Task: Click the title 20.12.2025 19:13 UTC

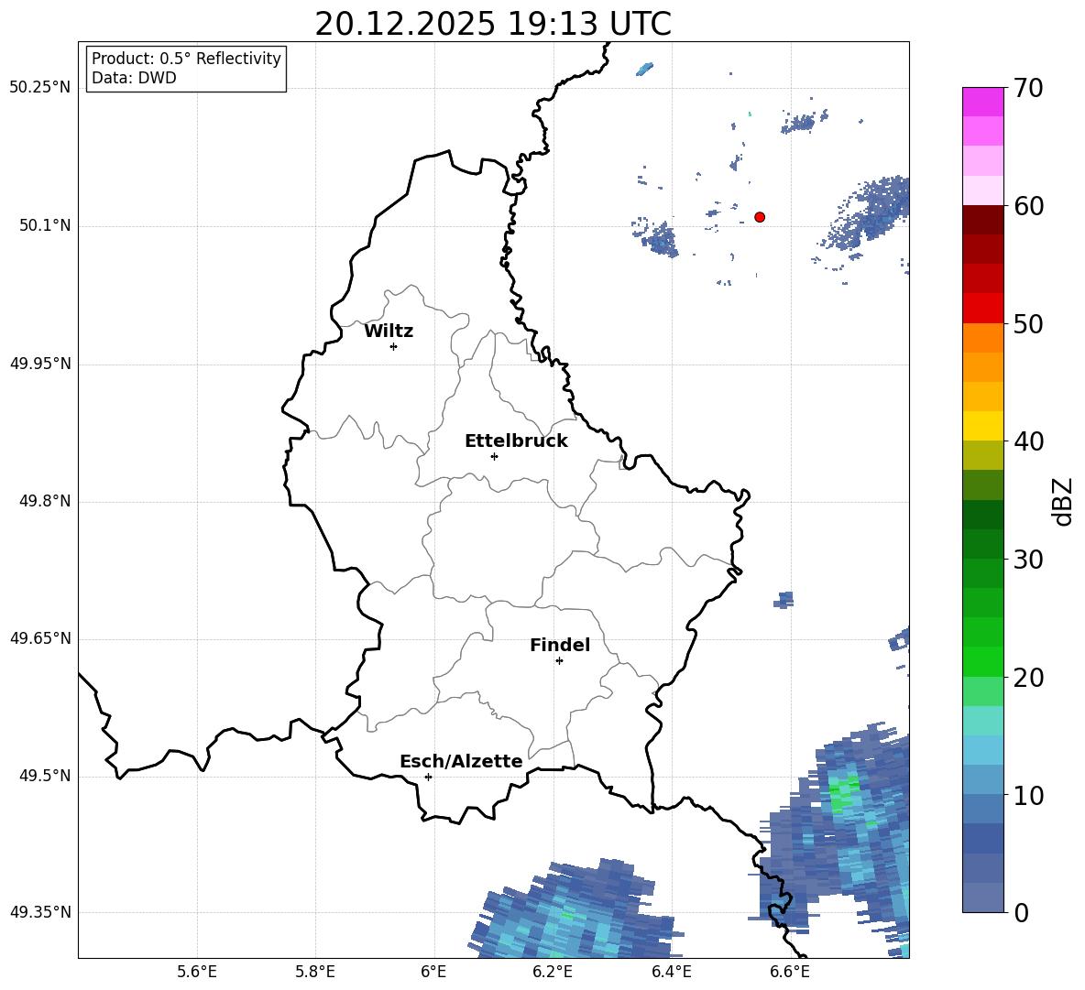Action: [x=493, y=24]
